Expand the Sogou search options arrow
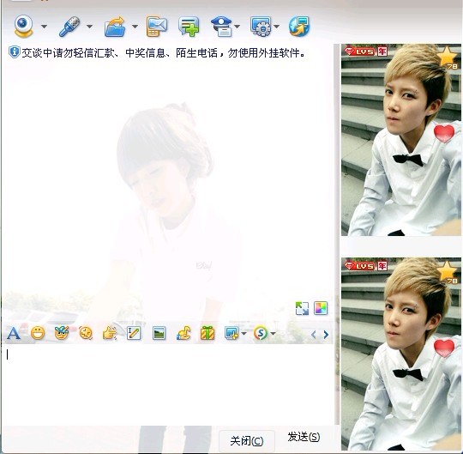Viewport: 463px width, 454px height. pos(273,334)
